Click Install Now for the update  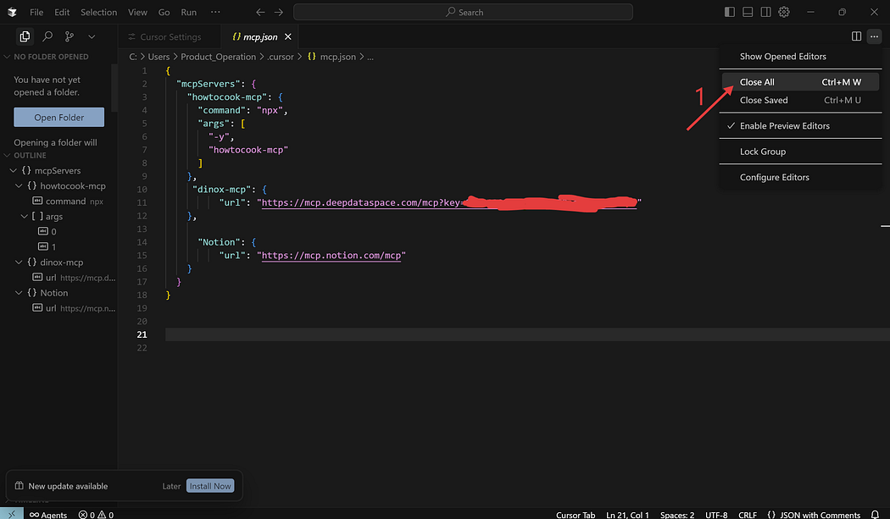click(210, 486)
